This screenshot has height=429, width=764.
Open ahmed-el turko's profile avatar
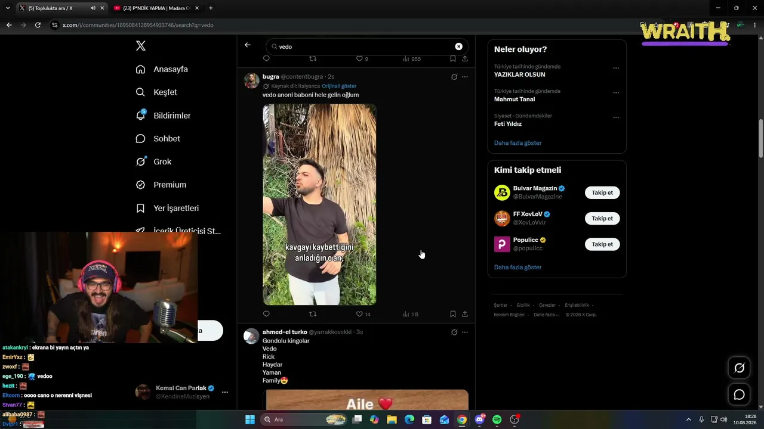(251, 336)
